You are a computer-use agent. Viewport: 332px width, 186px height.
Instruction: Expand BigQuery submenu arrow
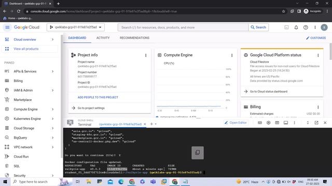52,138
